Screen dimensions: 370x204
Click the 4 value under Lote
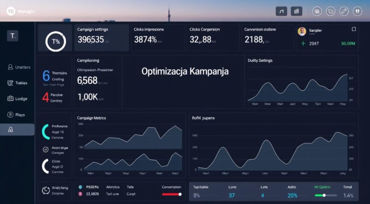[x=262, y=196]
